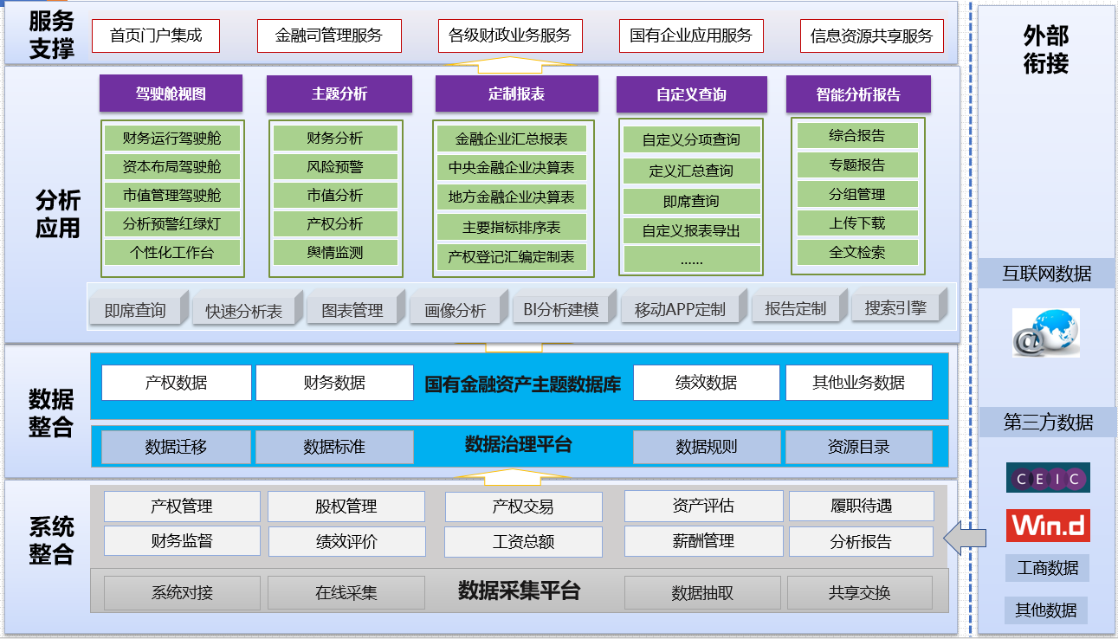Click the up arrow above 产权交易 box

point(514,476)
